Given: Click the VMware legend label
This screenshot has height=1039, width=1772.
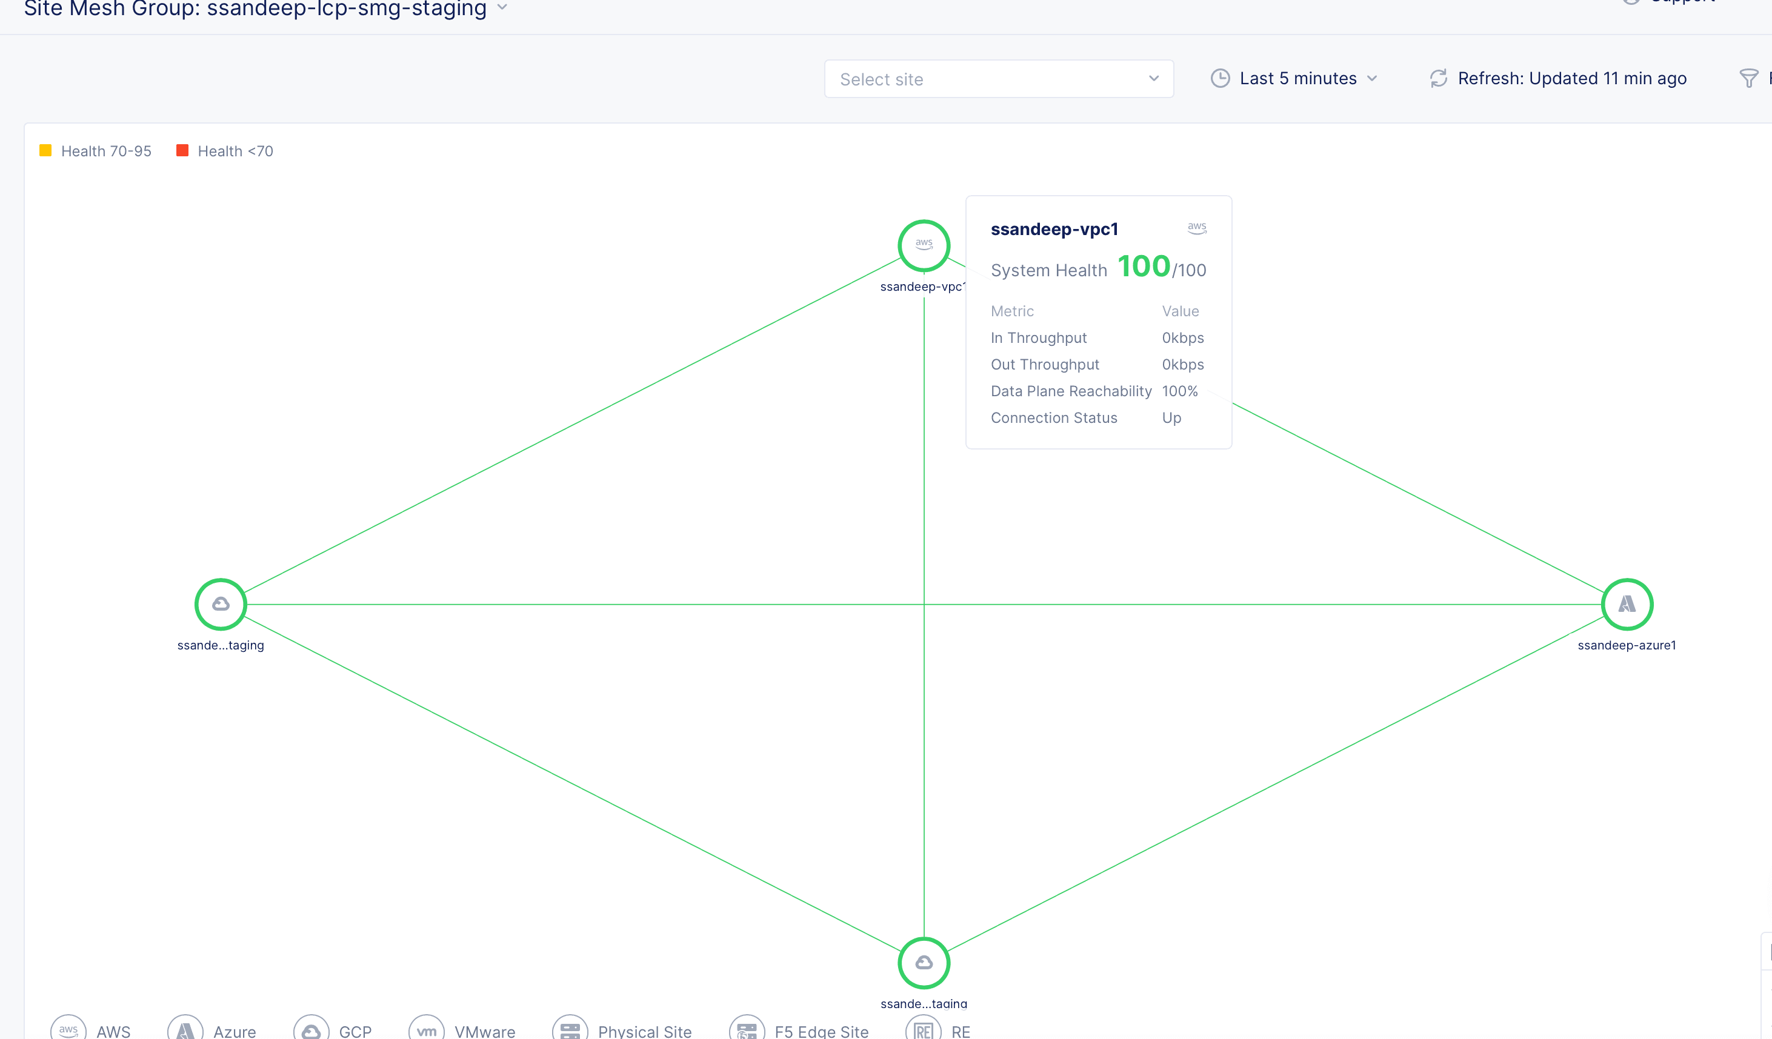Looking at the screenshot, I should coord(484,1031).
